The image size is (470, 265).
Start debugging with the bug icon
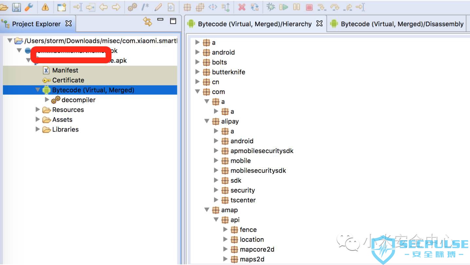coord(271,7)
